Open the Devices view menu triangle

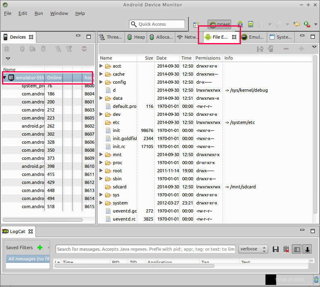pyautogui.click(x=8, y=58)
